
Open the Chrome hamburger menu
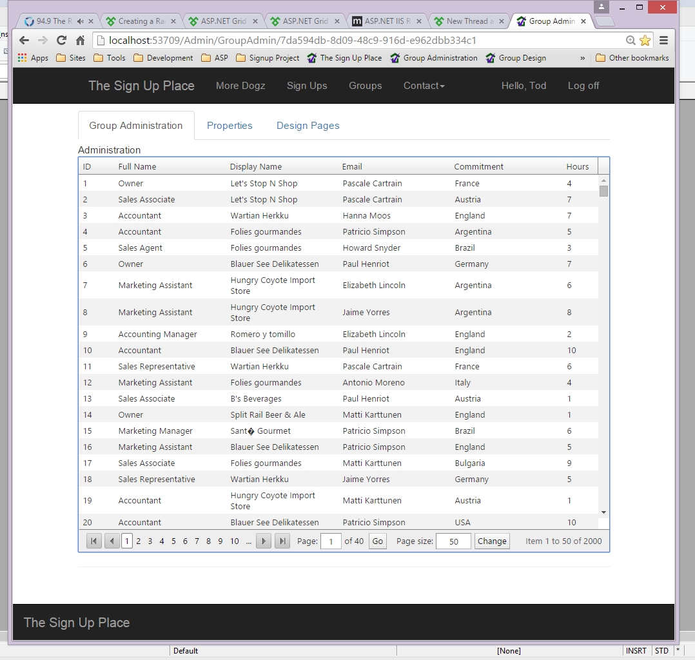point(663,41)
